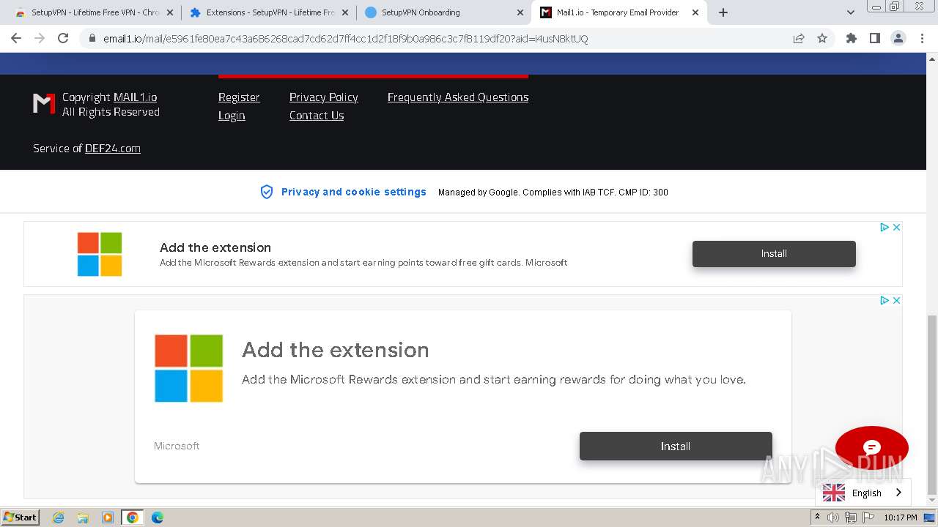Go back to the previous page
Viewport: 938px width, 527px height.
pyautogui.click(x=16, y=38)
